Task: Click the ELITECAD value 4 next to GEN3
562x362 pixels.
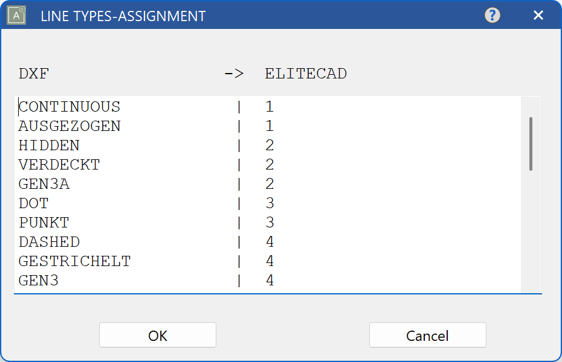Action: coord(270,281)
